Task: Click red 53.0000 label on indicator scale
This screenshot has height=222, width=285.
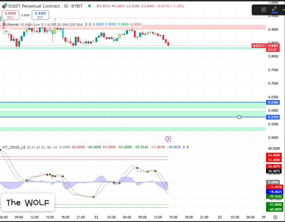Action: tap(274, 160)
